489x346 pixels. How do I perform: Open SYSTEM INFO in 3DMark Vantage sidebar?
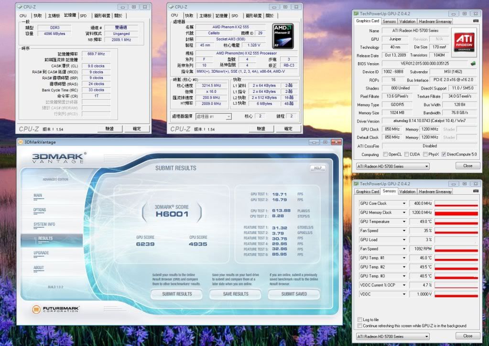tap(44, 224)
